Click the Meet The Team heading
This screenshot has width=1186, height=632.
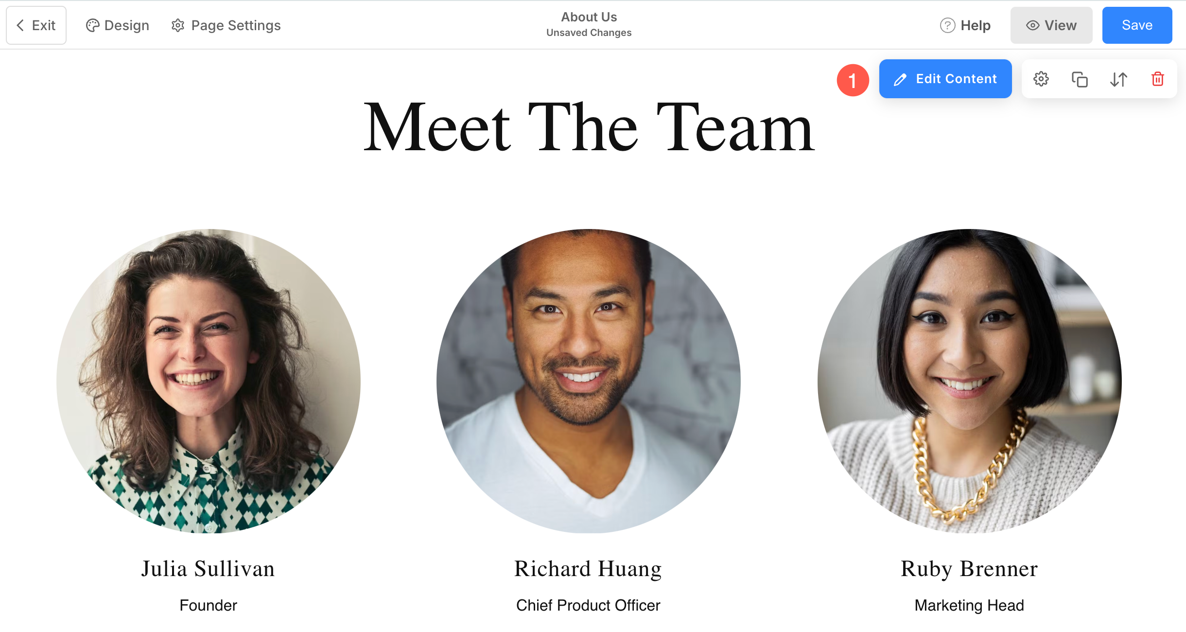589,127
